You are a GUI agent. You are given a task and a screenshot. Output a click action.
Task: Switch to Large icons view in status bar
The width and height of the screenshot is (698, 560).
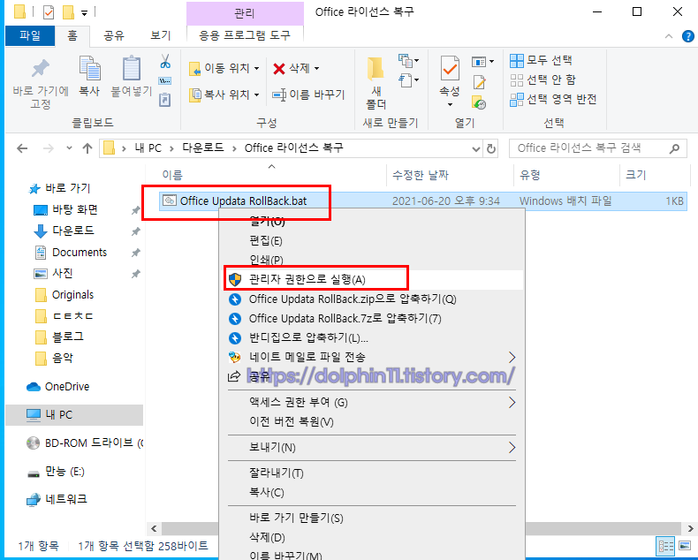coord(685,546)
